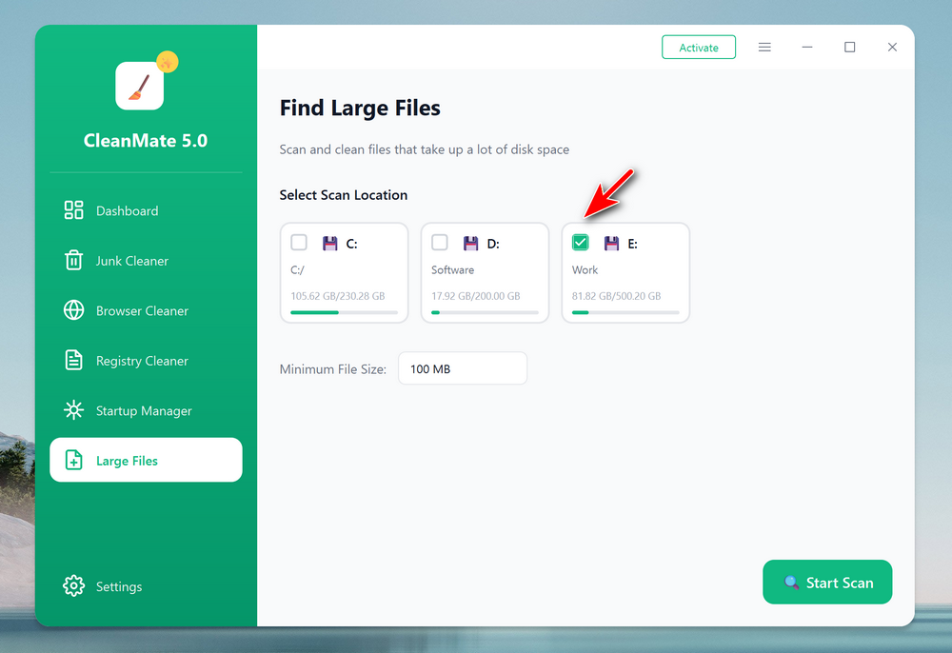The height and width of the screenshot is (653, 952).
Task: Open the Dashboard grid icon
Action: point(73,210)
